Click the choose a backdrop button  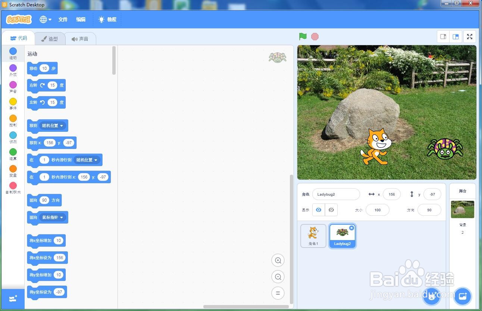coord(463,296)
